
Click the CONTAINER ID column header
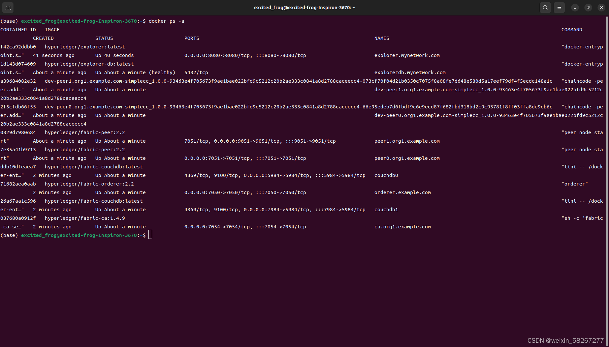coord(18,30)
